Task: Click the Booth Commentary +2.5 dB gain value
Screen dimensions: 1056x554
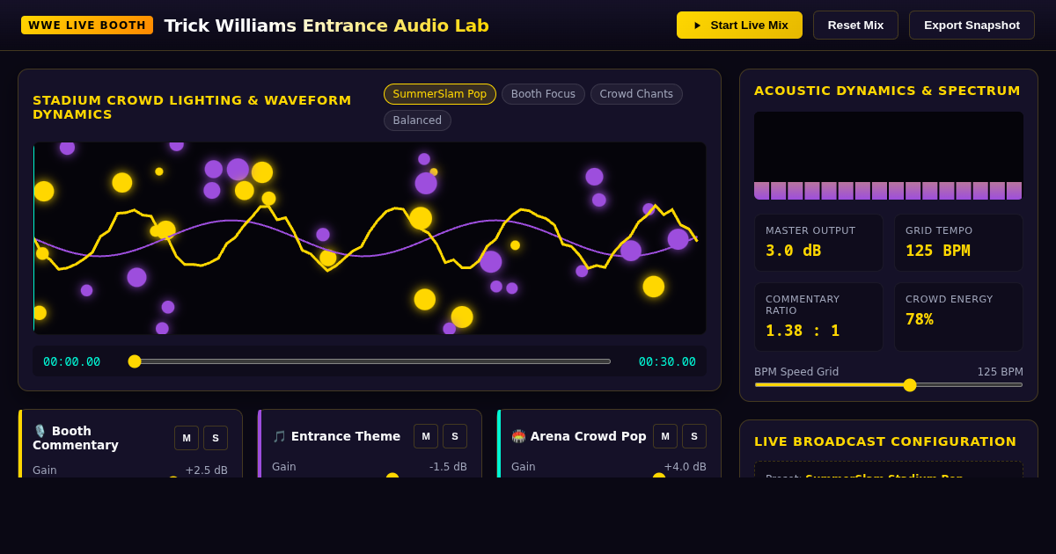Action: click(x=206, y=470)
